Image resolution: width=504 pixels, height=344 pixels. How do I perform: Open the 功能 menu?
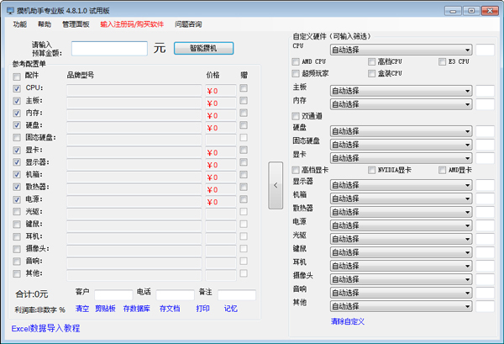point(19,24)
